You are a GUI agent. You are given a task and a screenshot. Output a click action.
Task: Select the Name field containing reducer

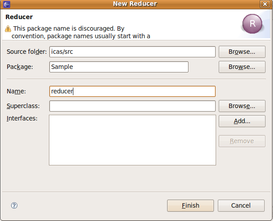(x=132, y=91)
